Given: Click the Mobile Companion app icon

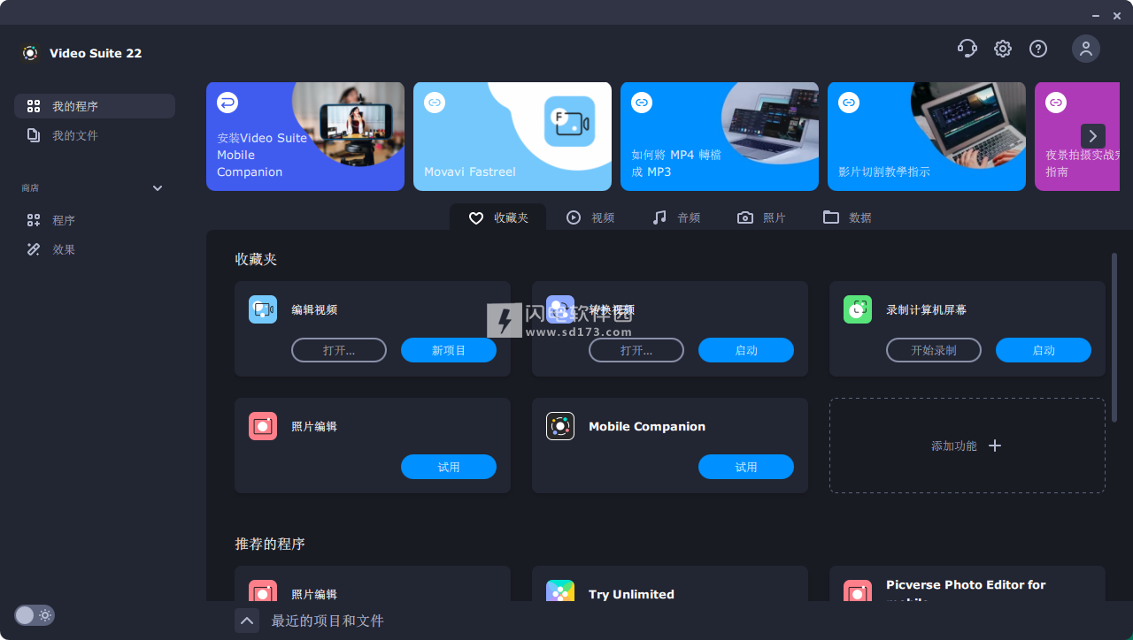Looking at the screenshot, I should [560, 426].
